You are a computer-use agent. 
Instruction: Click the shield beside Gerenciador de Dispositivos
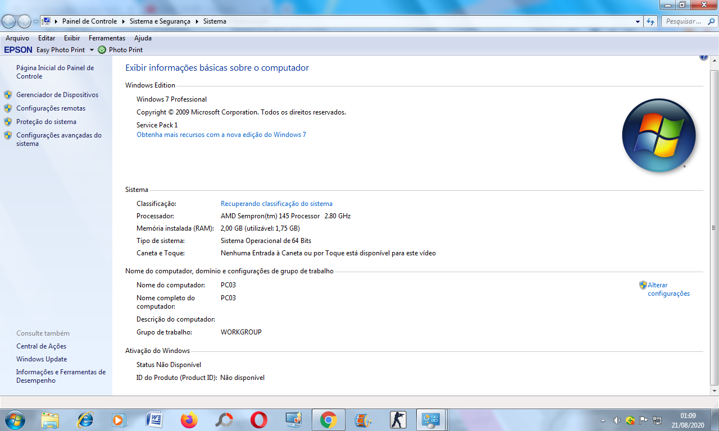click(x=8, y=95)
